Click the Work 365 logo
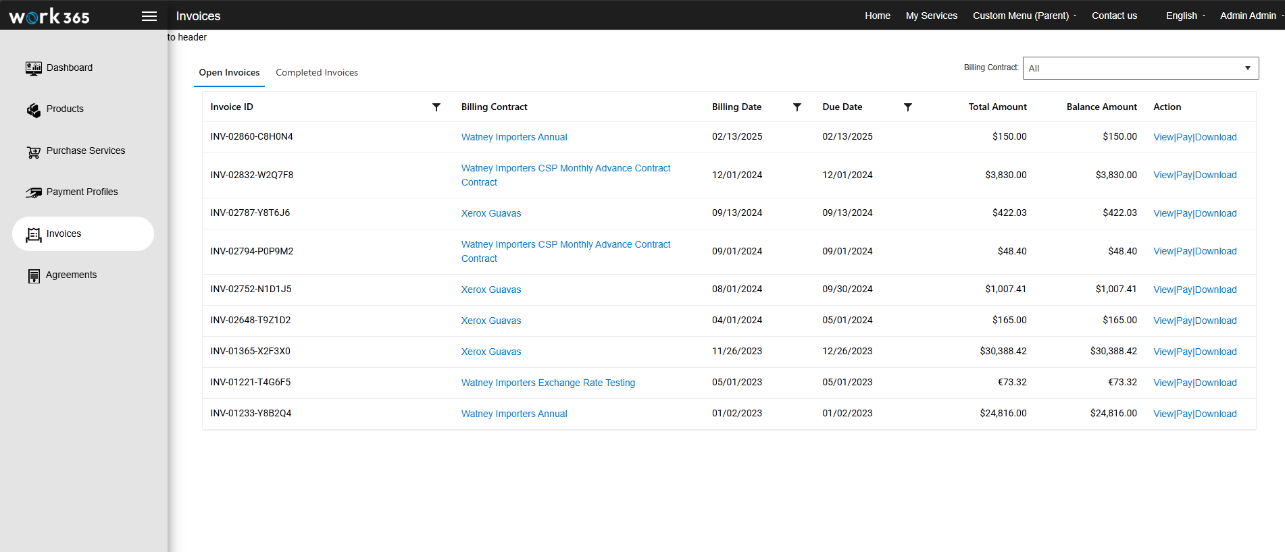This screenshot has height=552, width=1285. (49, 16)
